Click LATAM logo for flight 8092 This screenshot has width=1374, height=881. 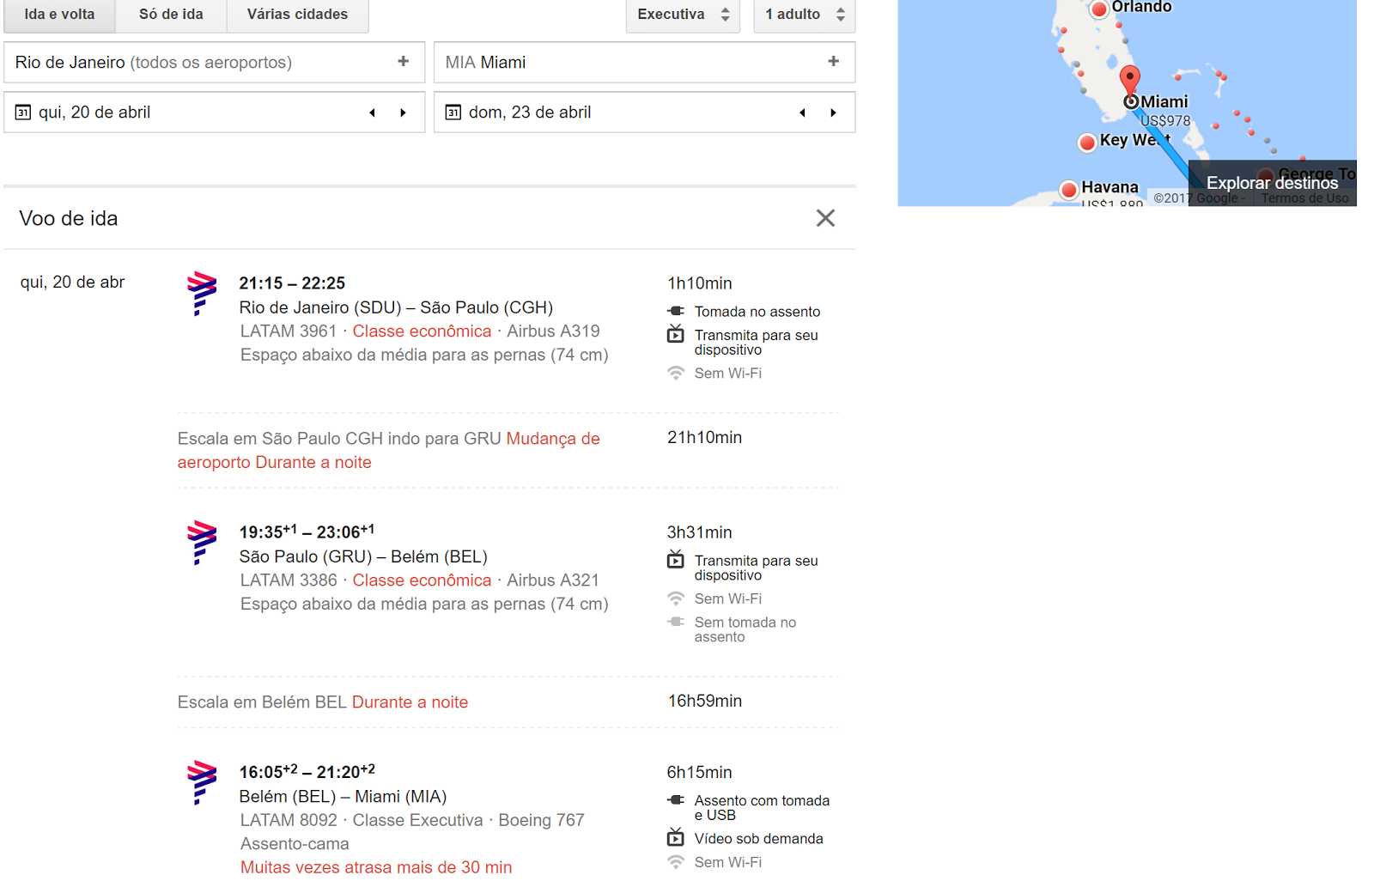202,782
